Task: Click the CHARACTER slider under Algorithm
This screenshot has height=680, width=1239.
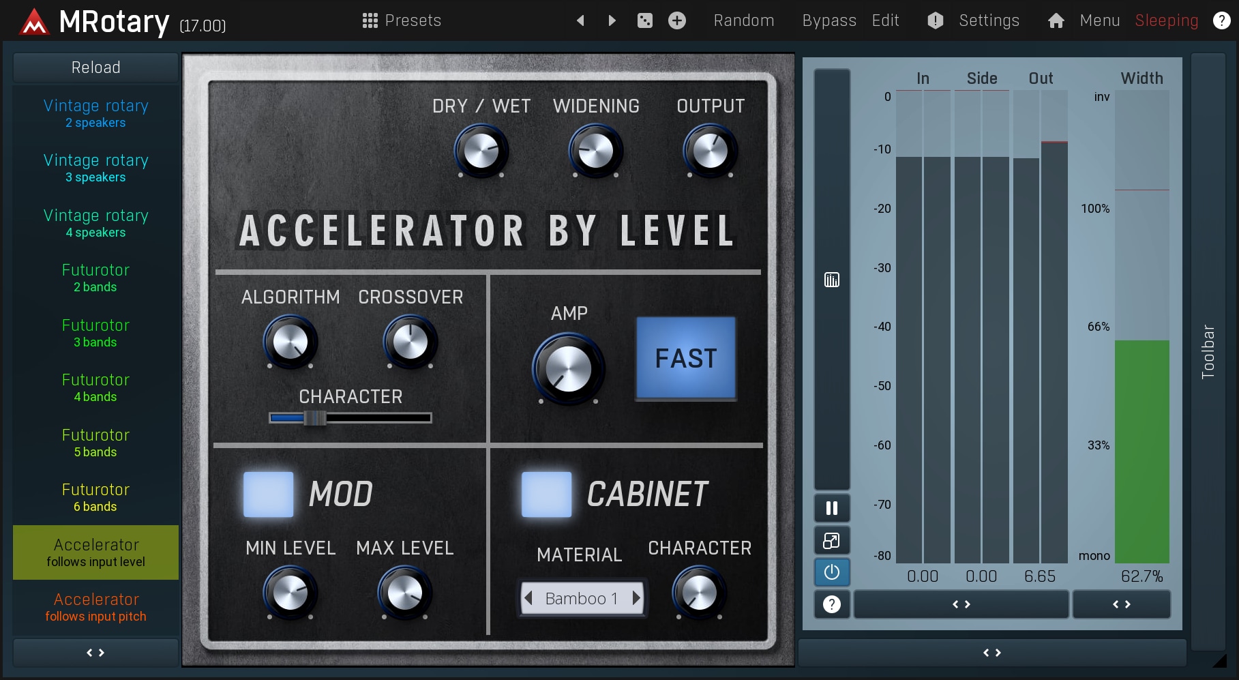Action: point(350,418)
